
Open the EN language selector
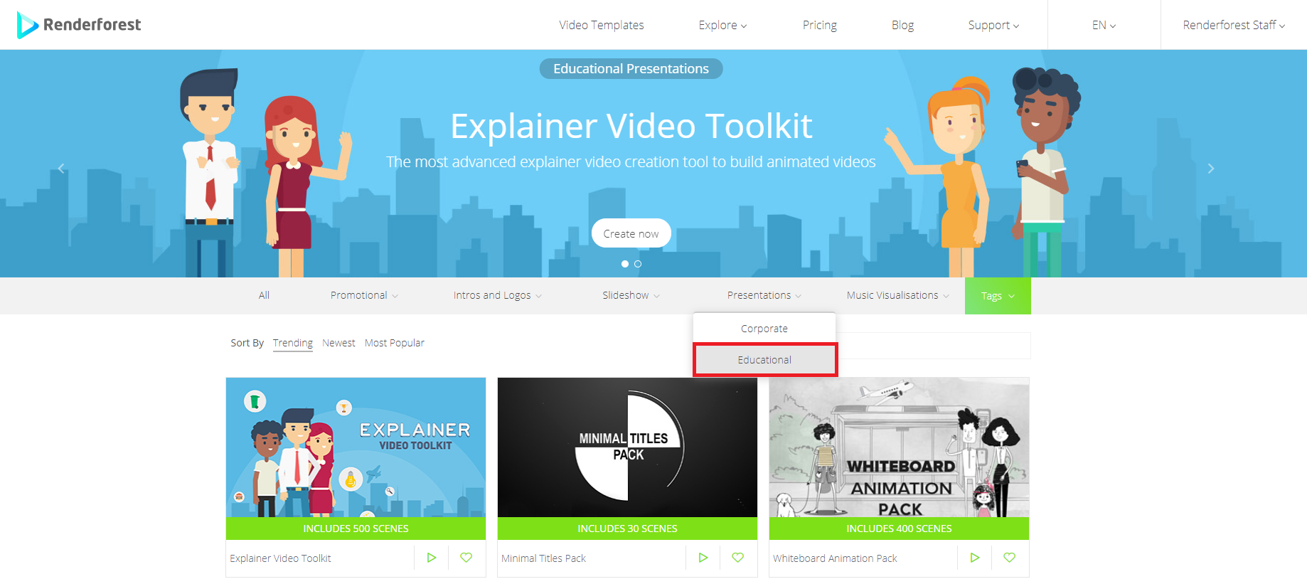pyautogui.click(x=1104, y=25)
